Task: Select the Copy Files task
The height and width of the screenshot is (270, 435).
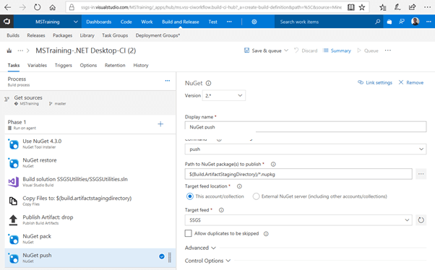Action: [90, 201]
